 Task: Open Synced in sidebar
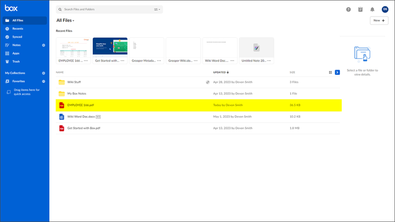tap(17, 37)
